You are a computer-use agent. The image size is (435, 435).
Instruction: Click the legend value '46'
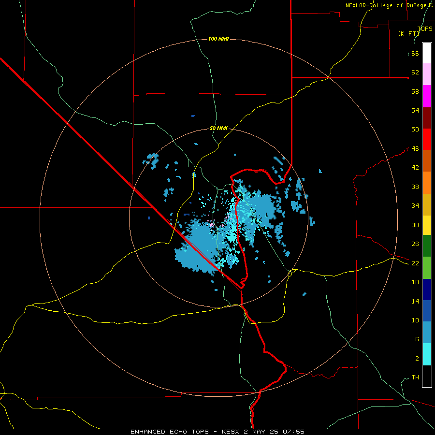[415, 148]
